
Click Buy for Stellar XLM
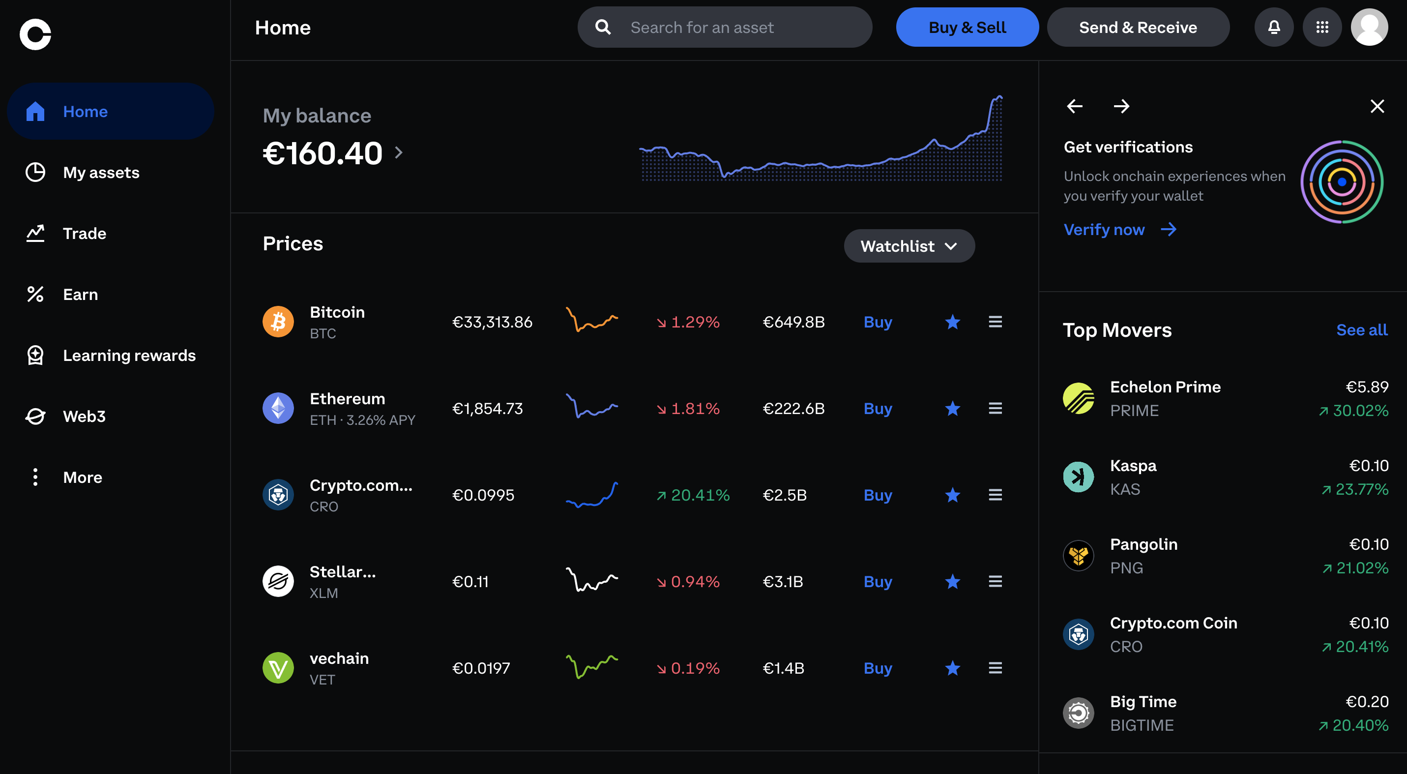tap(878, 581)
